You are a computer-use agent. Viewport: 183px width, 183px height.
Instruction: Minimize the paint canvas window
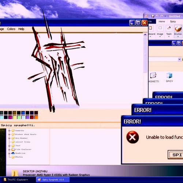pos(132,23)
